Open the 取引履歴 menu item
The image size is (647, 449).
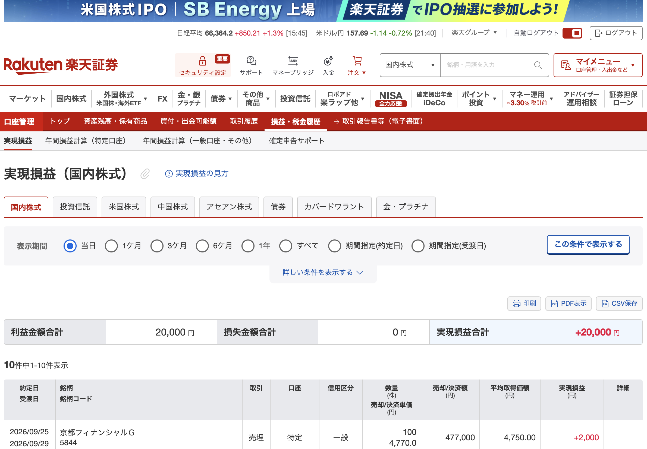244,121
